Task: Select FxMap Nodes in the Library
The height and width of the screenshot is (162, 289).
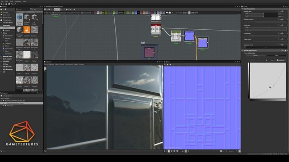Action: (x=7, y=20)
